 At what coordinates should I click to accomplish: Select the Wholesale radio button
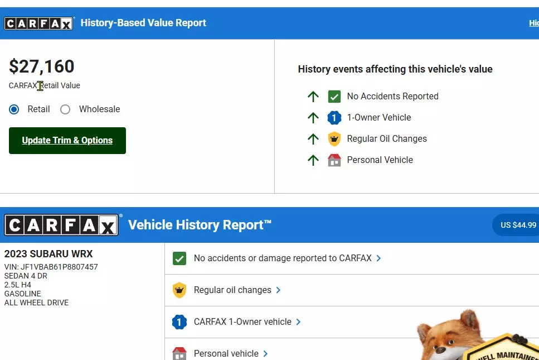pyautogui.click(x=65, y=109)
